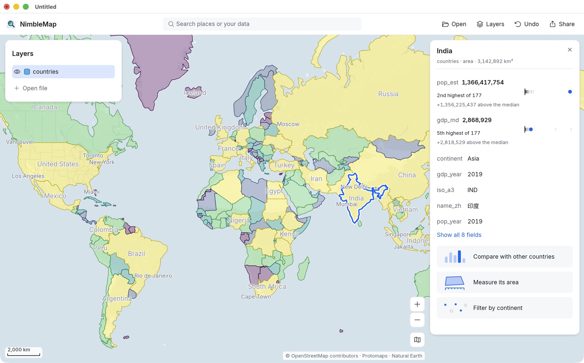Click the Nigeria map label

point(238,220)
